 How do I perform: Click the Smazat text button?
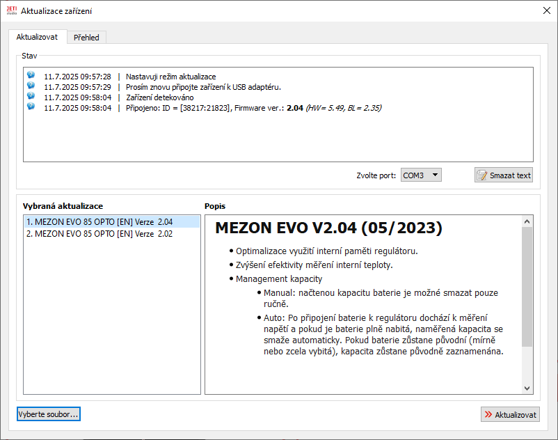[504, 175]
